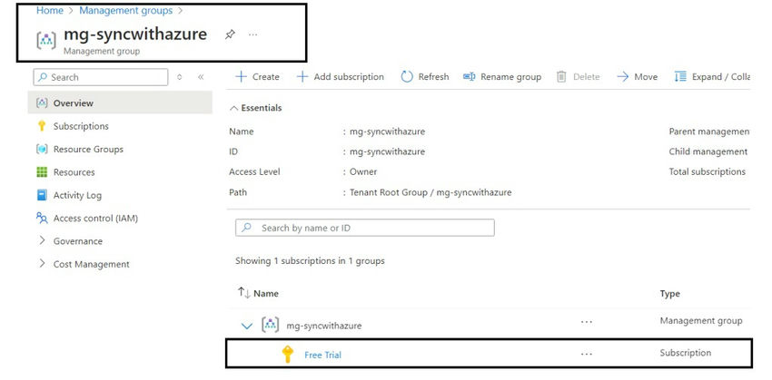Click the plus icon beside Create
This screenshot has height=380, width=772.
click(x=241, y=77)
